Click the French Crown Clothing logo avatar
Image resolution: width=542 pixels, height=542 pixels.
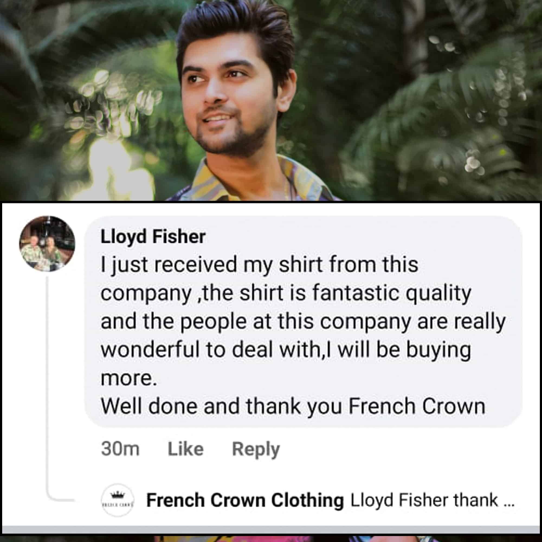(118, 500)
